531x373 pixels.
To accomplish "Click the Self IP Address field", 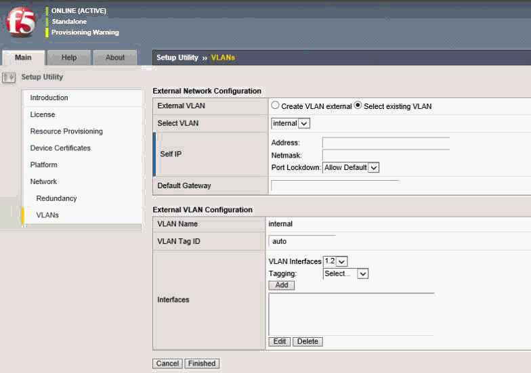I will (x=385, y=143).
